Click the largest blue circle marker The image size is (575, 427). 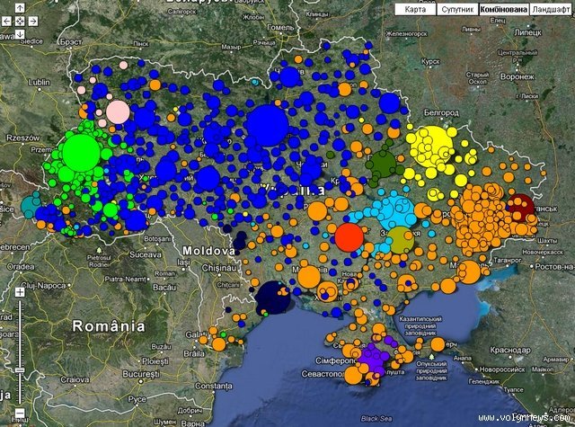266,124
